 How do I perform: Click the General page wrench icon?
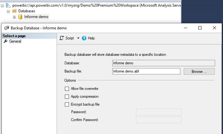tap(5, 41)
